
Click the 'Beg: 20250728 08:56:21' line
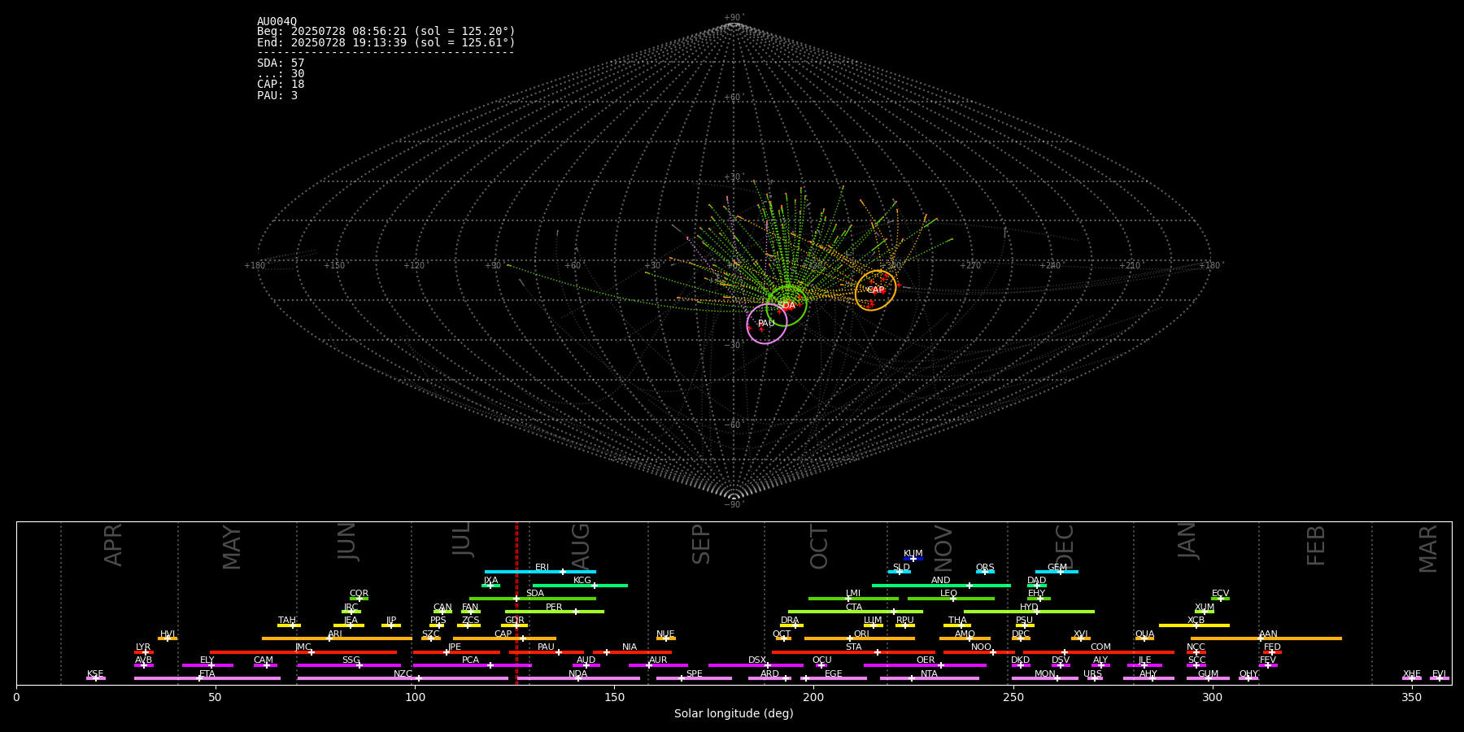[386, 32]
